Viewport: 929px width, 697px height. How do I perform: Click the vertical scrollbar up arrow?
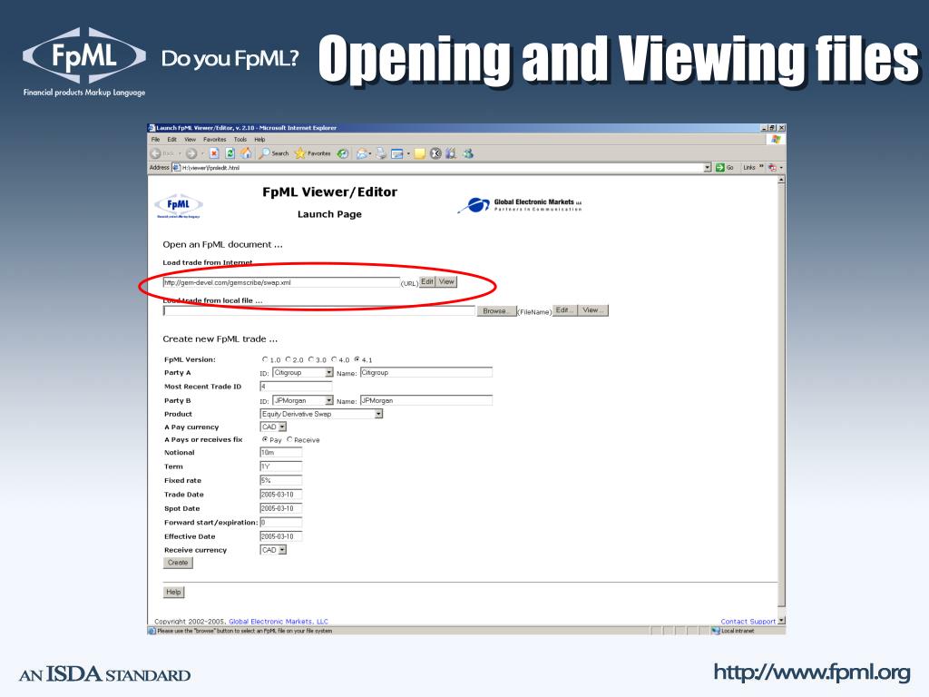781,180
